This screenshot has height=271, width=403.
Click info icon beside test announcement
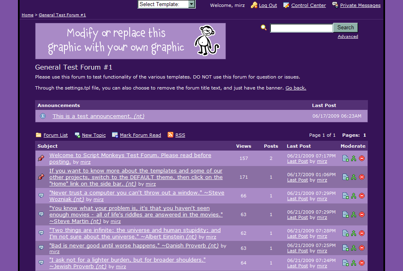coord(43,116)
